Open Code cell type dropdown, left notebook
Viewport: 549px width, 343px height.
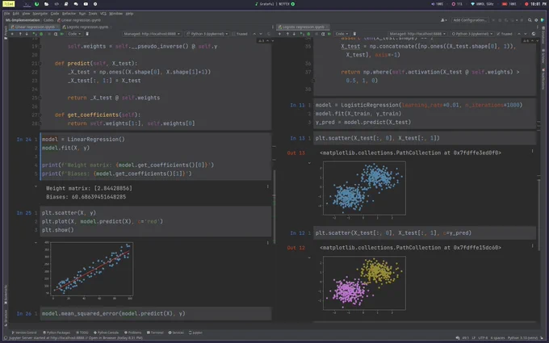click(x=74, y=34)
